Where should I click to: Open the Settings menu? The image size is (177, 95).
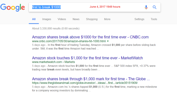point(139,19)
